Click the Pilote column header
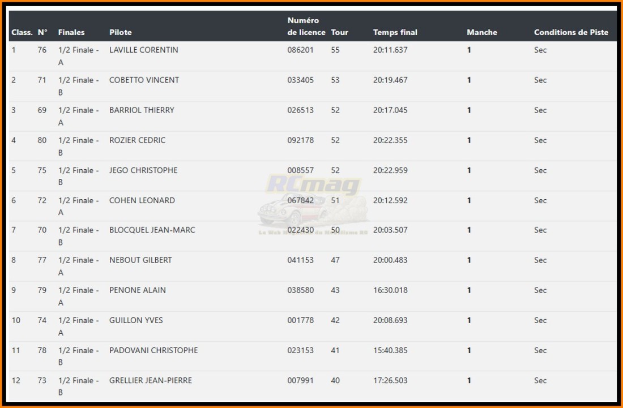623x408 pixels. 120,32
